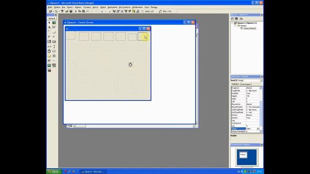Open the object selector dropdown in Properties

(x=261, y=81)
